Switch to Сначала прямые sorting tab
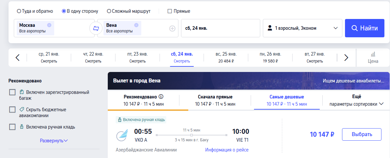Image resolution: width=390 pixels, height=158 pixels. (215, 100)
